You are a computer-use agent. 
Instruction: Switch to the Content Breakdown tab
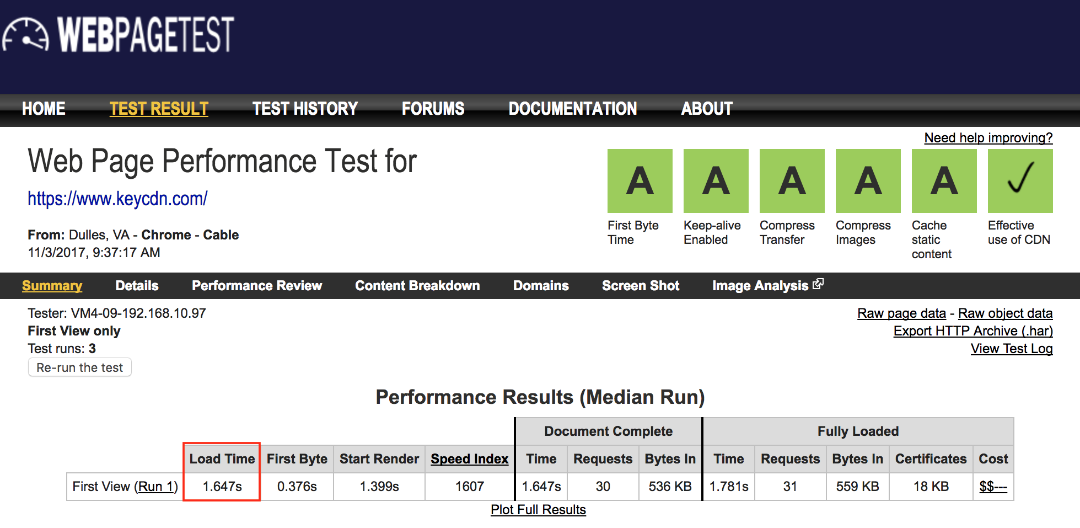pyautogui.click(x=417, y=286)
